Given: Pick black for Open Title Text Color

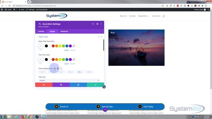Looking at the screenshot, I should pos(46,46).
